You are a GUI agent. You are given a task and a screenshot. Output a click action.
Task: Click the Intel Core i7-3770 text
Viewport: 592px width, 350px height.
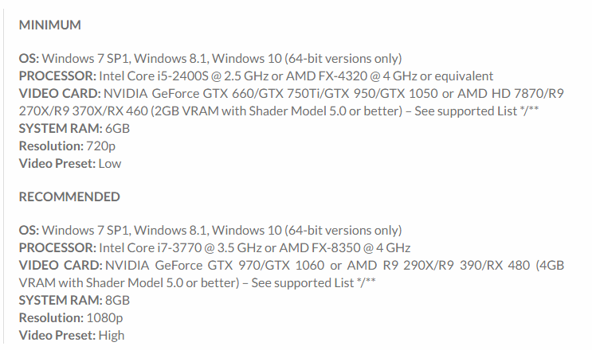[x=151, y=248]
